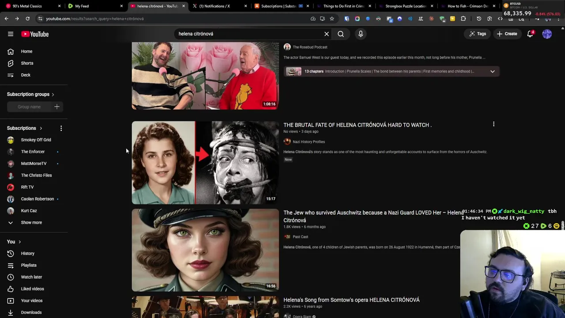Go to YouTube home via logo
Image resolution: width=565 pixels, height=318 pixels.
[35, 34]
